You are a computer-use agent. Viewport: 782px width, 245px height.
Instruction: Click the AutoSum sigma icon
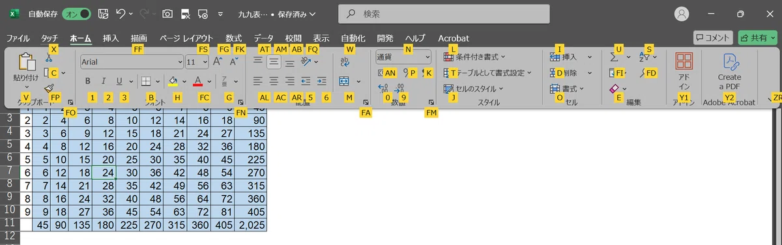[x=614, y=57]
